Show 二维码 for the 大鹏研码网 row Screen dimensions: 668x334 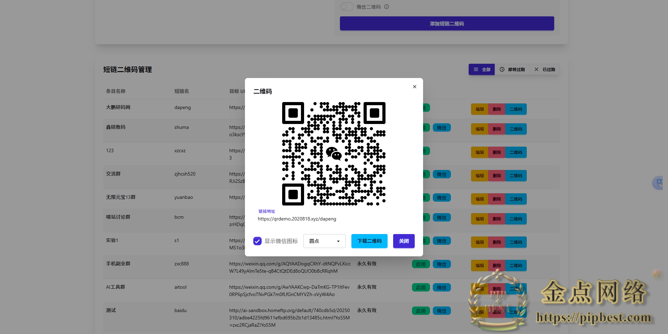click(x=516, y=109)
